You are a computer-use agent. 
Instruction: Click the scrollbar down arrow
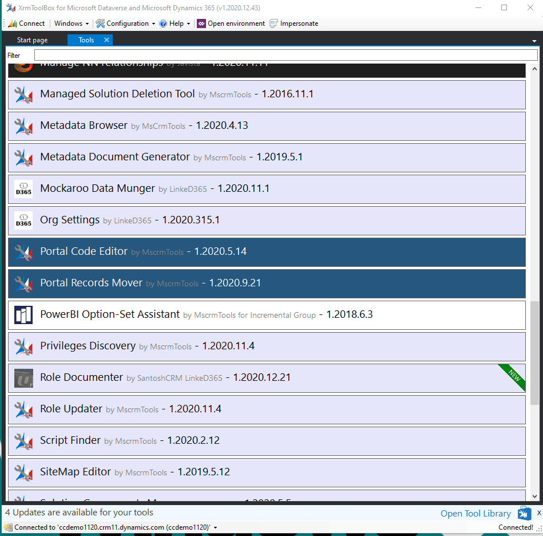[534, 496]
